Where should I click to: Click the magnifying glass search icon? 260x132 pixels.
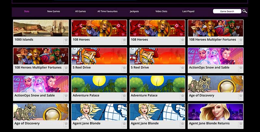click(245, 11)
